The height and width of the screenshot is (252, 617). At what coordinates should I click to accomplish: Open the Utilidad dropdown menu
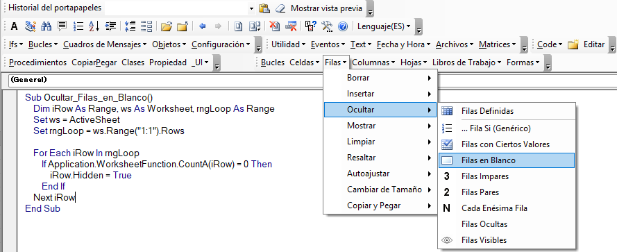289,44
